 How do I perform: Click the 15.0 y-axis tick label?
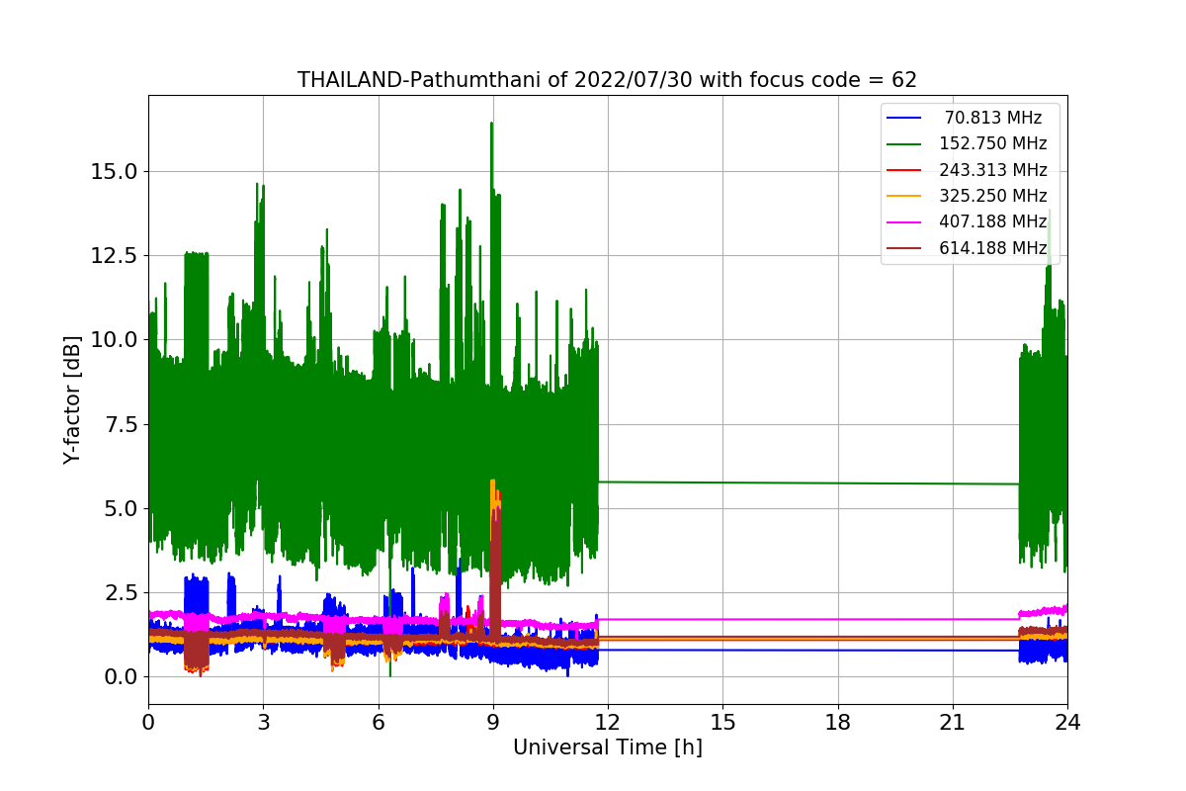click(115, 172)
